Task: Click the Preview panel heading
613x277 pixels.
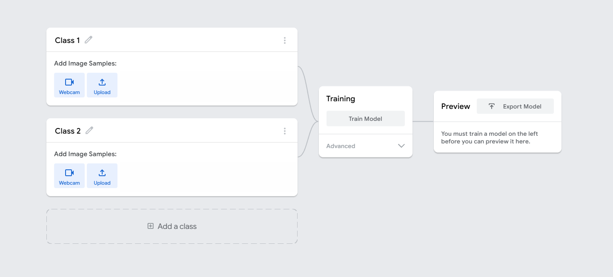Action: pos(455,106)
